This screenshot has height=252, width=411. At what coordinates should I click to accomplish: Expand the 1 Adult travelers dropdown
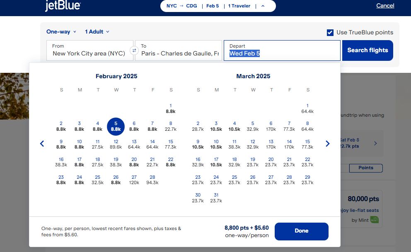[97, 32]
